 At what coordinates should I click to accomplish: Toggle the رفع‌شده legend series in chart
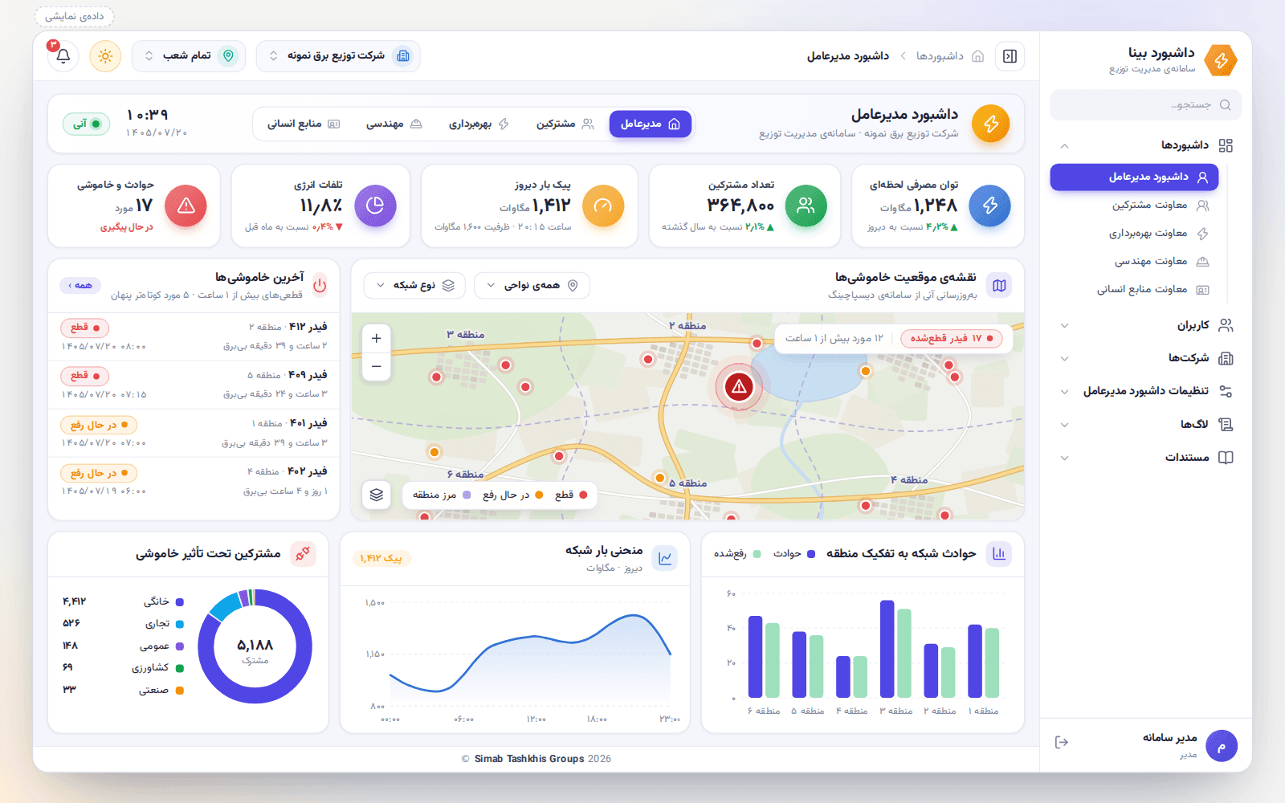tap(737, 553)
